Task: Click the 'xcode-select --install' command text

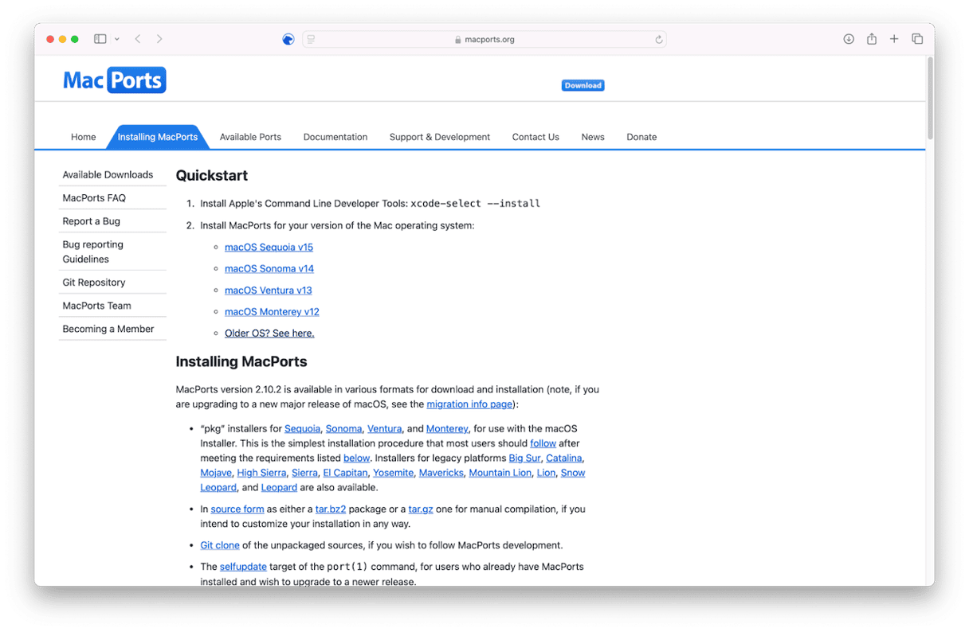Action: [x=476, y=204]
